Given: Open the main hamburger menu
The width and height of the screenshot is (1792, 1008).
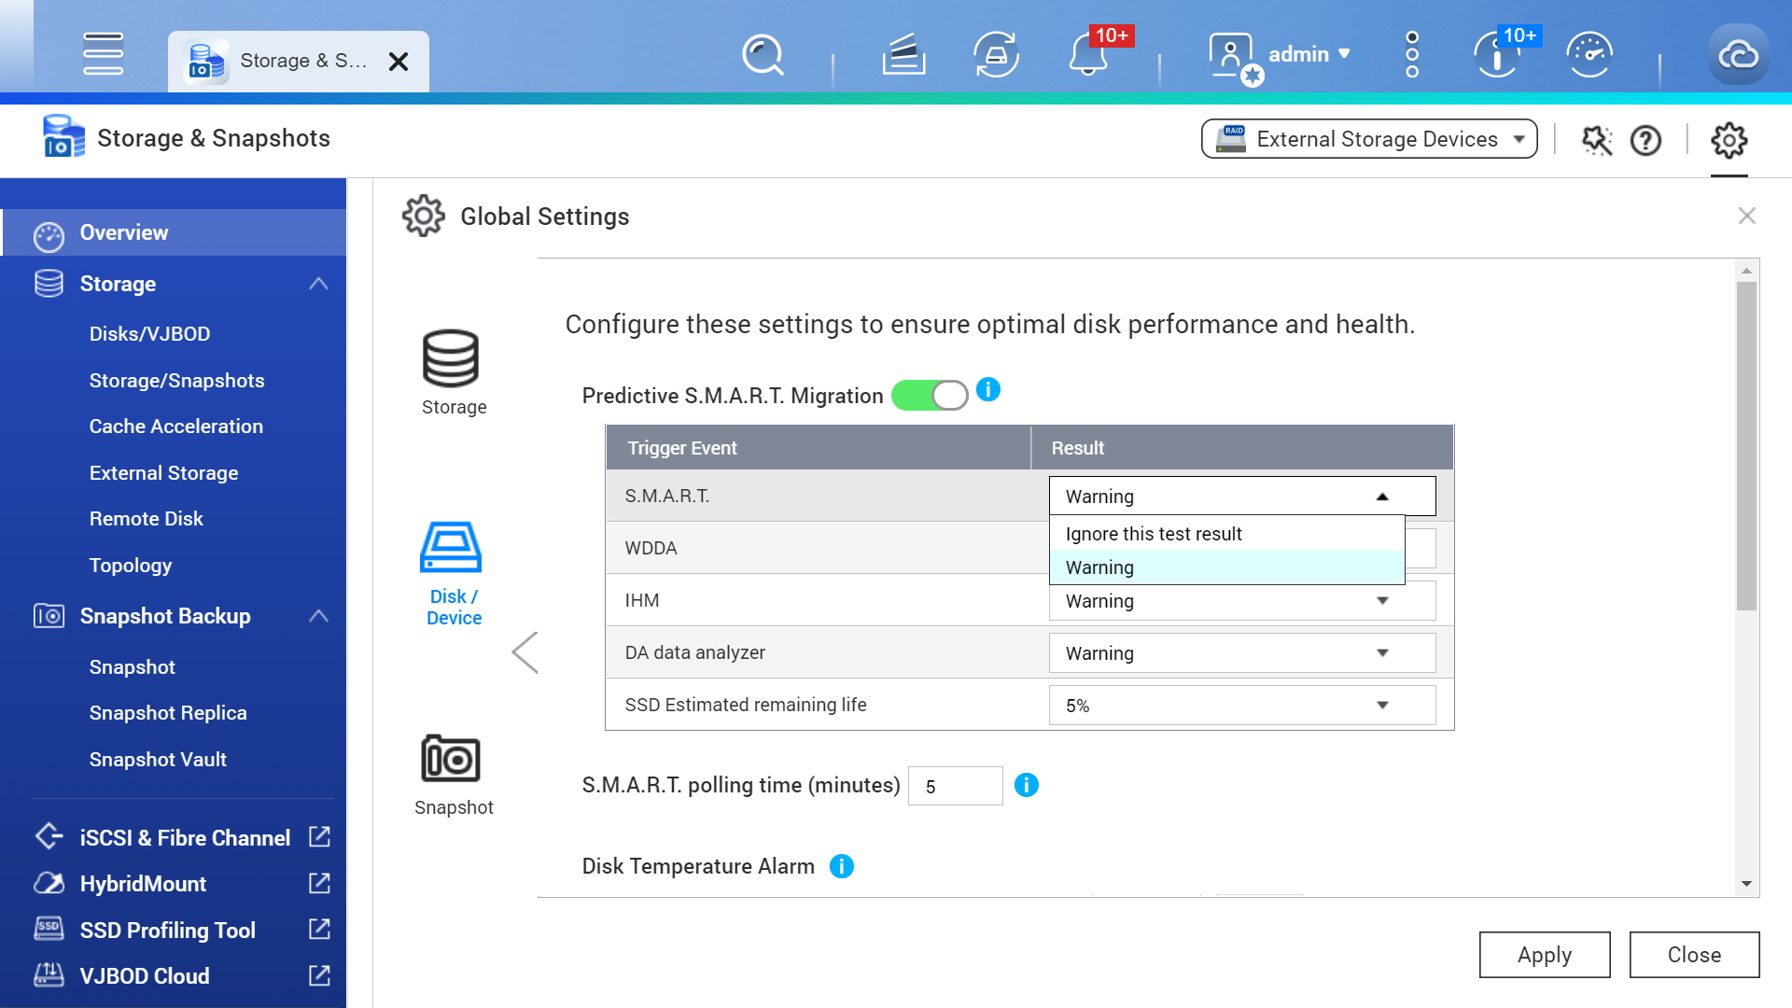Looking at the screenshot, I should (103, 54).
